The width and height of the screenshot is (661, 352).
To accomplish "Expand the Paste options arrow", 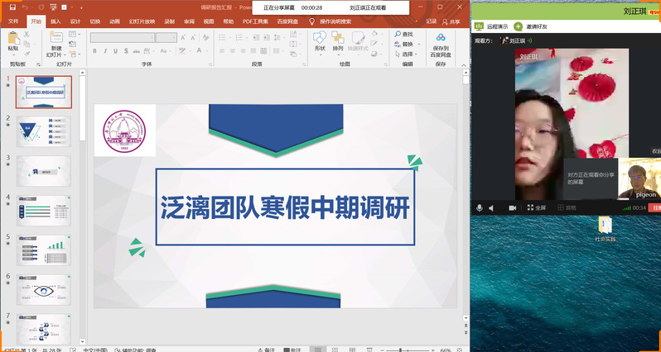I will click(x=13, y=54).
